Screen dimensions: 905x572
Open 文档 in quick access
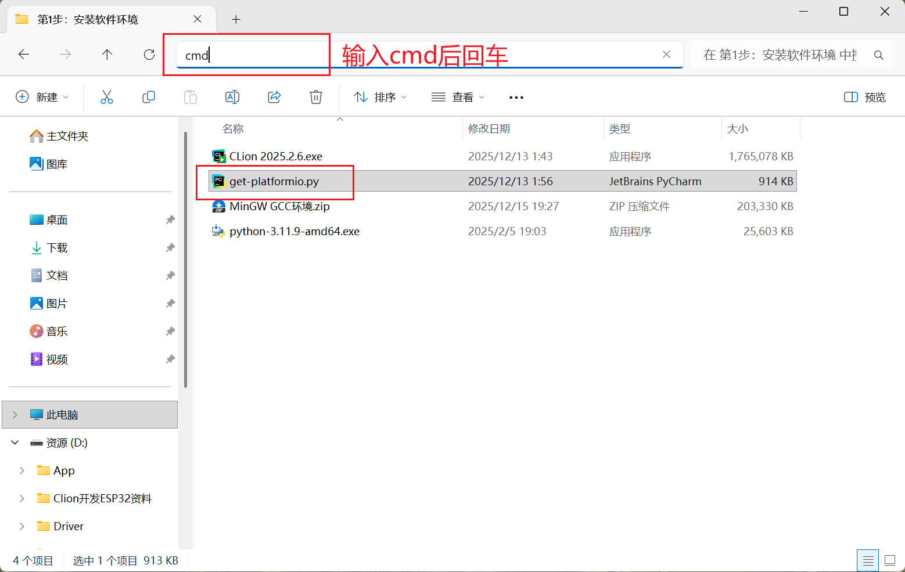point(48,275)
